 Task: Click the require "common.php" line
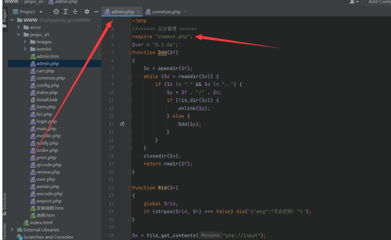162,37
